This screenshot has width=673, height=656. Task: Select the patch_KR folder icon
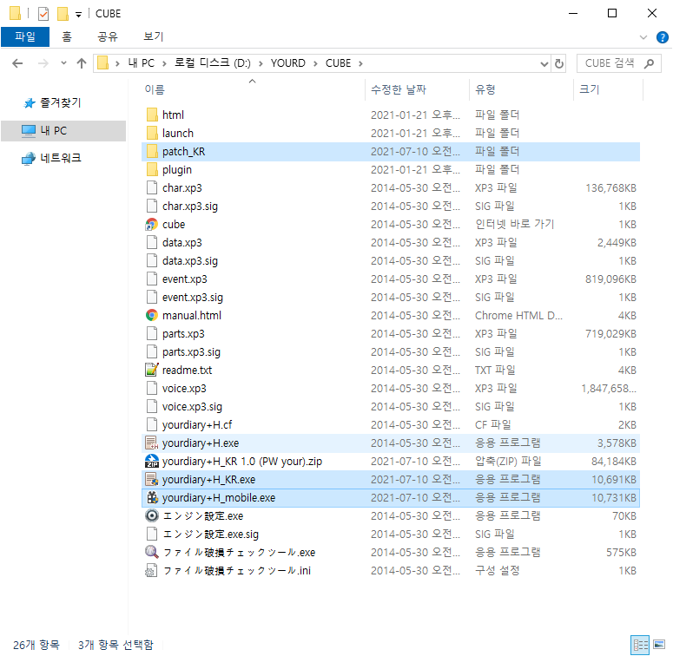pos(152,151)
